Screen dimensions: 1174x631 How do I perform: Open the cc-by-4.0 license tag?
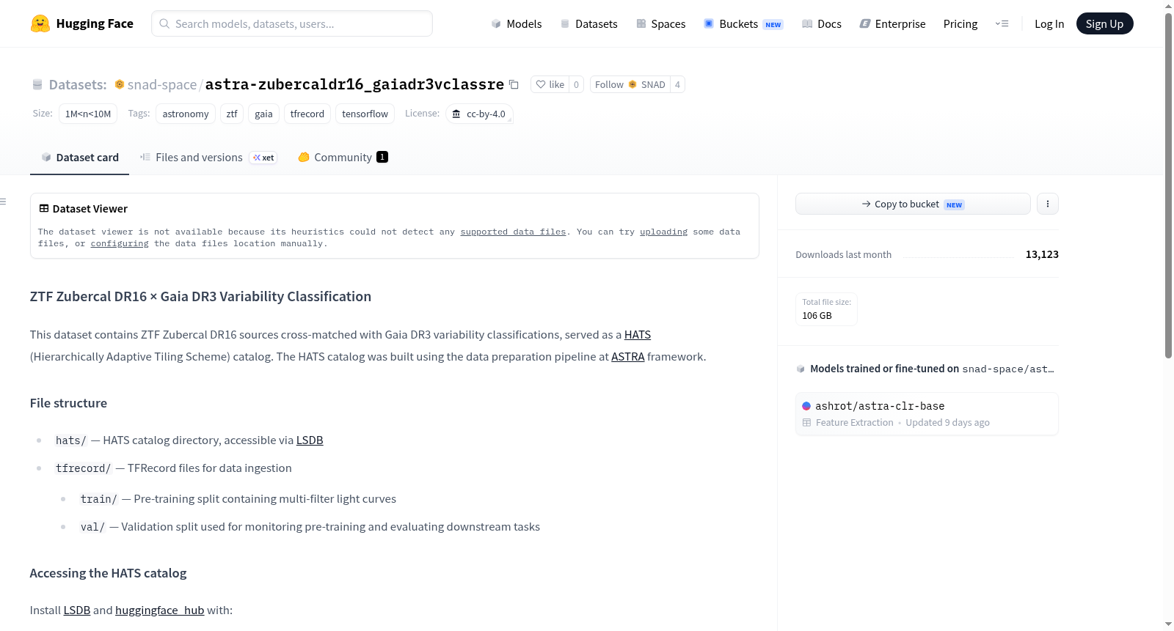479,114
